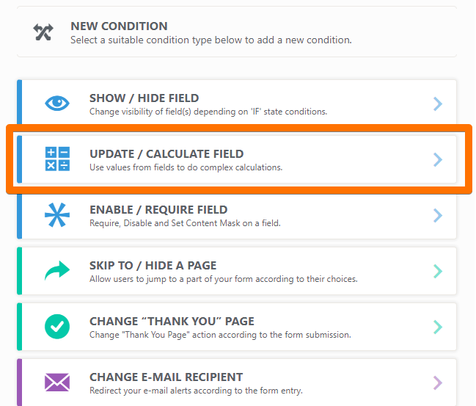Click the purple envelope e-mail recipient icon
The image size is (476, 406).
tap(57, 383)
